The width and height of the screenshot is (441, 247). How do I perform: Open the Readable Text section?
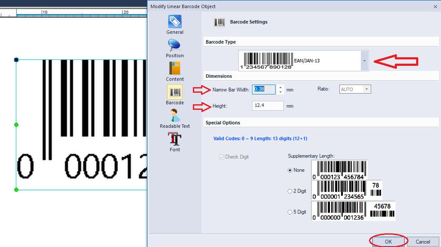click(x=175, y=119)
